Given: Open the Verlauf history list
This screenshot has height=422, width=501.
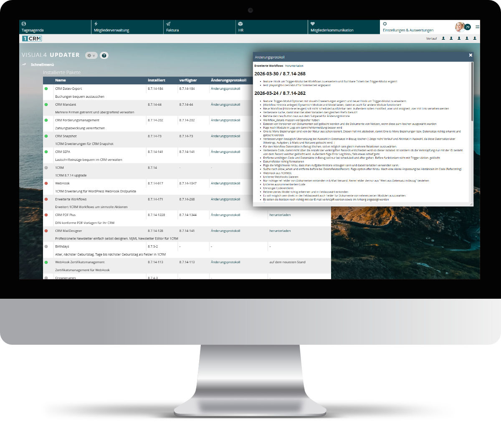Looking at the screenshot, I should [x=431, y=38].
